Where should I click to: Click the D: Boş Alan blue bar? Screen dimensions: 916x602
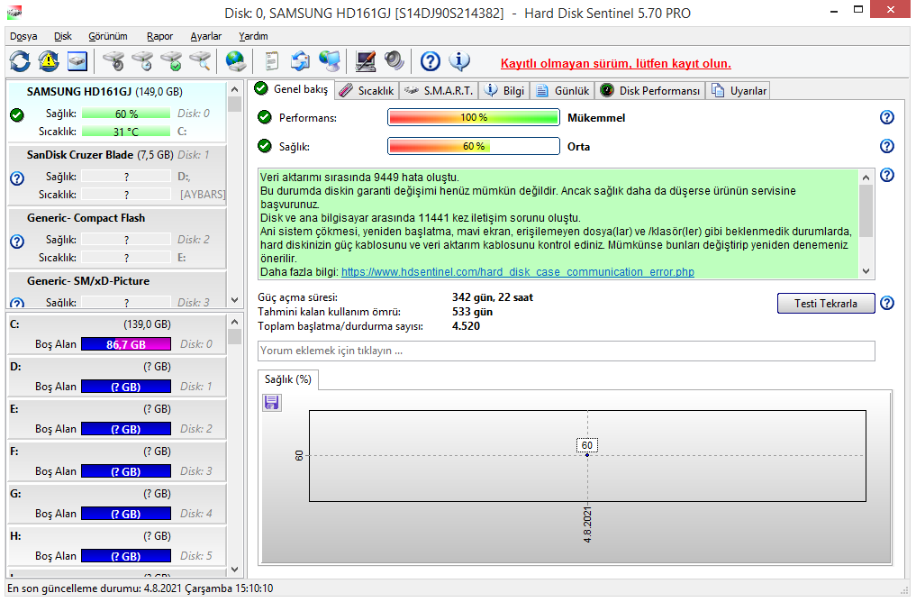click(126, 387)
